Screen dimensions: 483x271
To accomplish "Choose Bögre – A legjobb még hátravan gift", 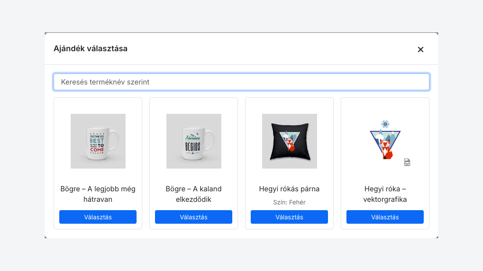I will point(98,217).
